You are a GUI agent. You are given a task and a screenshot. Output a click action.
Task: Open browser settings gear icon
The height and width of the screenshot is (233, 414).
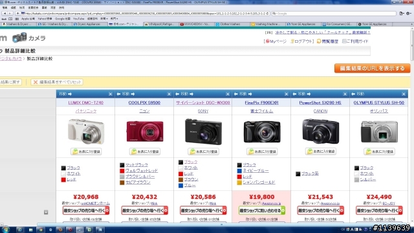click(408, 14)
